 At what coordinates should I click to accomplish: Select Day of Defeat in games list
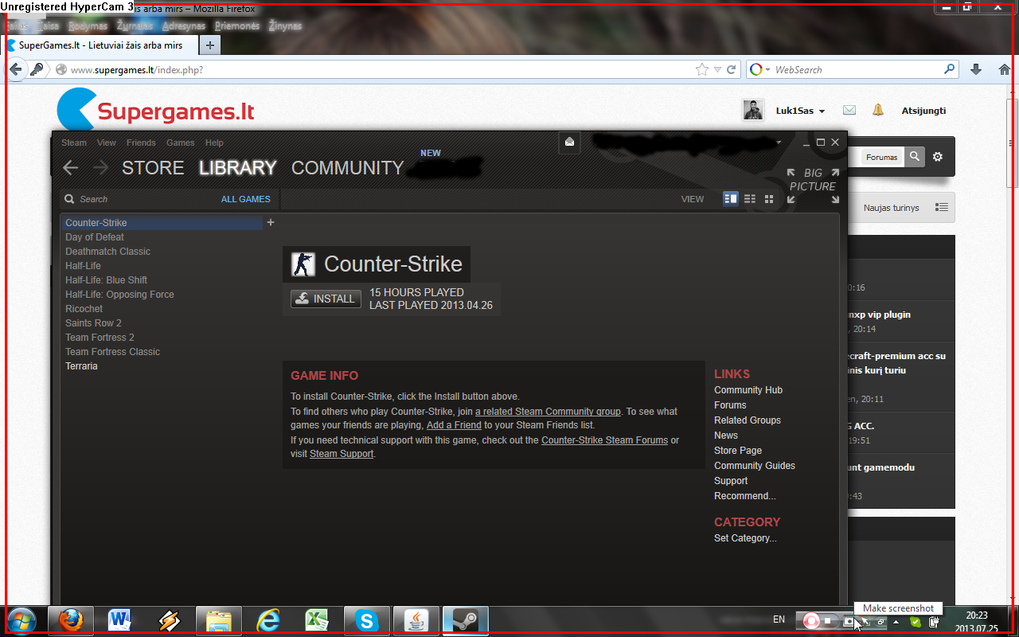[x=95, y=237]
